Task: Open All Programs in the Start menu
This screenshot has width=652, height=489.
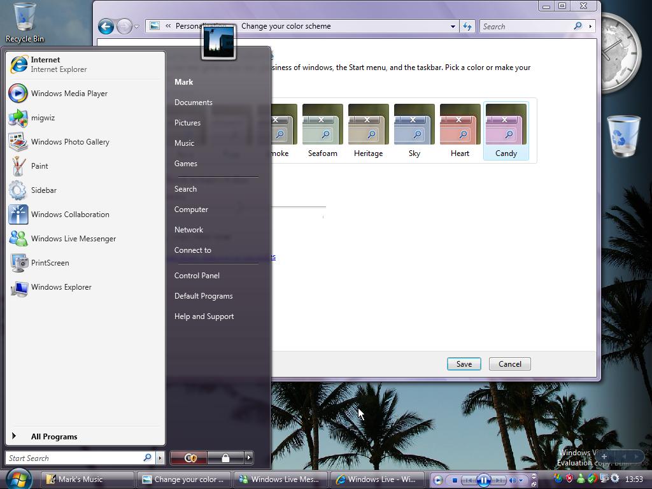Action: pos(54,436)
